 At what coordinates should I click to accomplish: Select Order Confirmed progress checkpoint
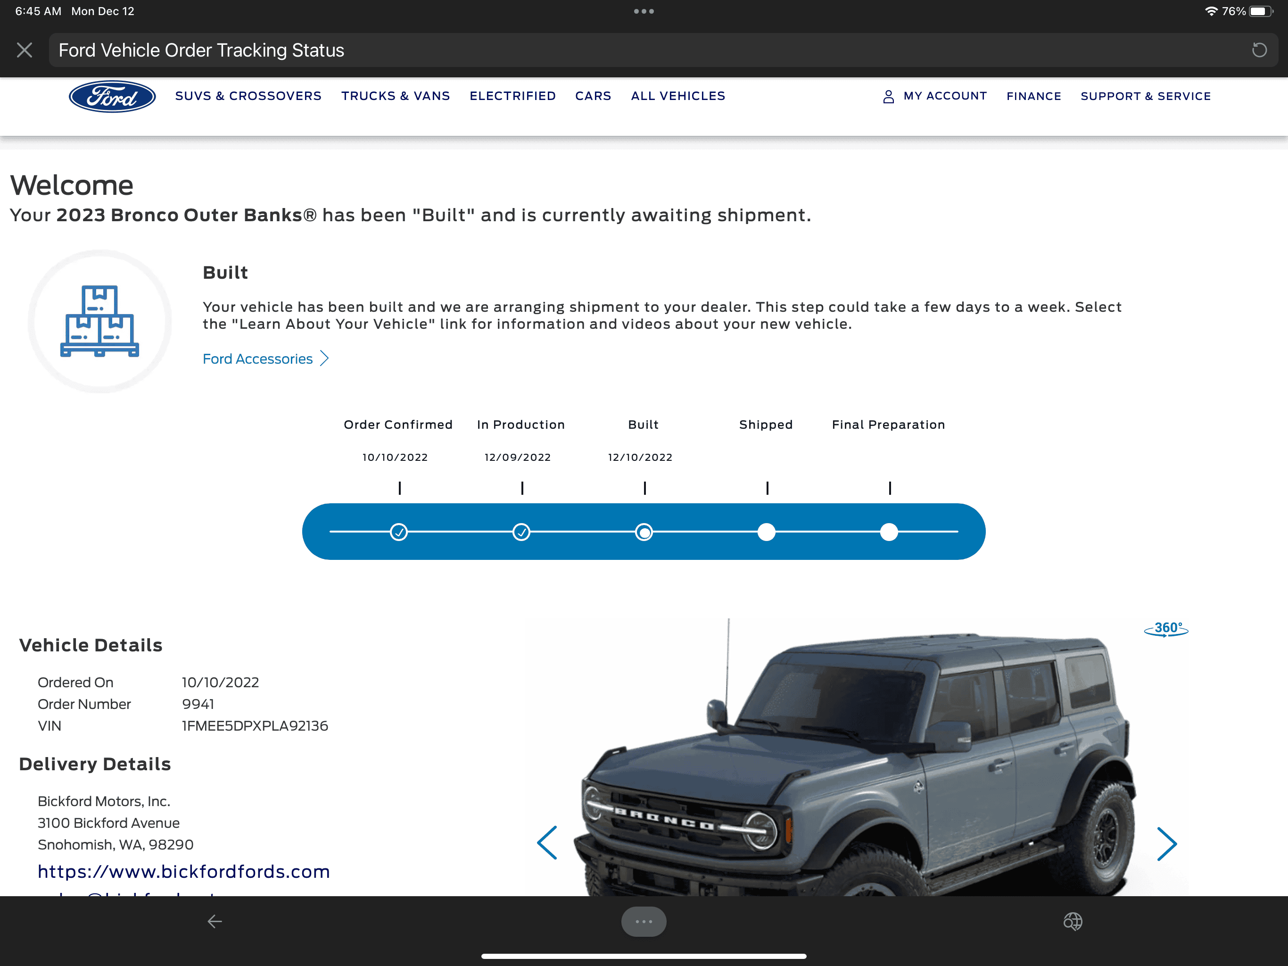point(398,532)
